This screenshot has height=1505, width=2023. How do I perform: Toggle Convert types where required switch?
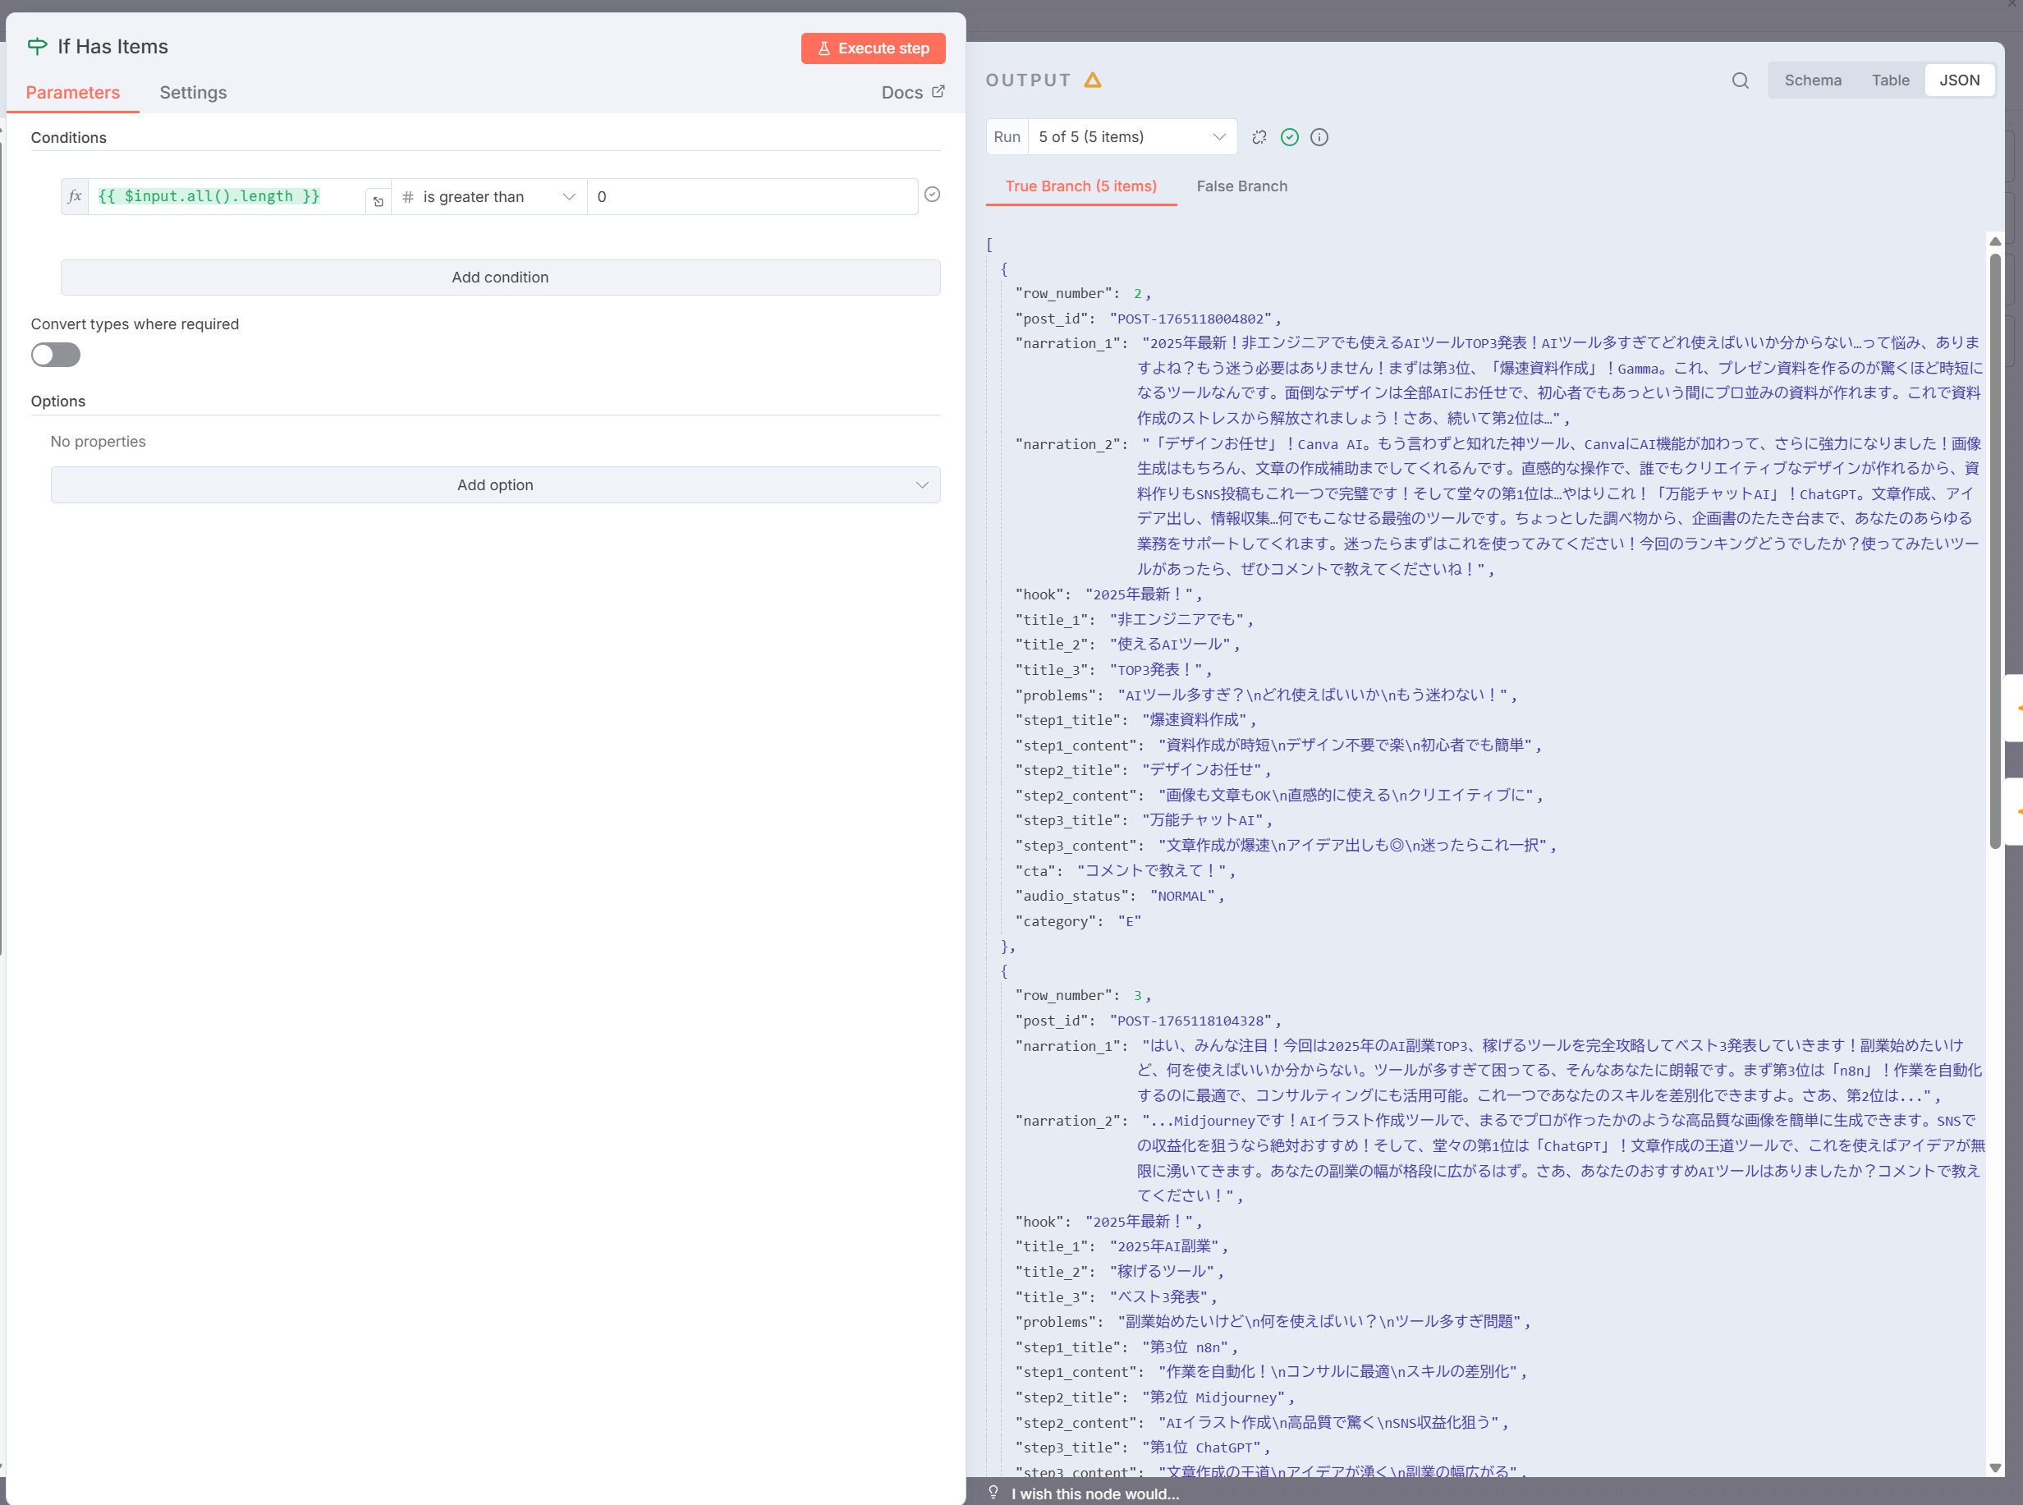click(56, 355)
